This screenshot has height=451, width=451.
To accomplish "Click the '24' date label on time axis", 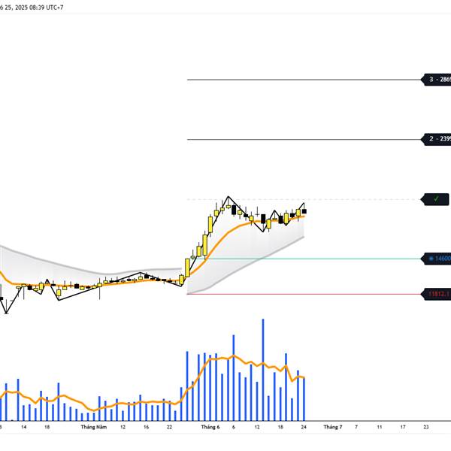I will tap(304, 427).
